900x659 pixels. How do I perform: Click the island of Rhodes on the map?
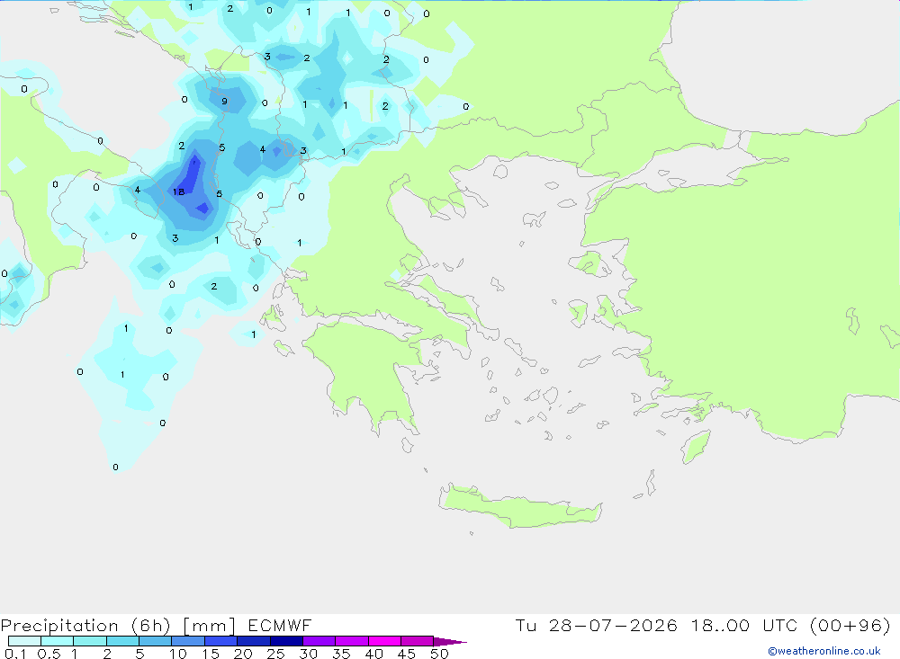pos(696,446)
